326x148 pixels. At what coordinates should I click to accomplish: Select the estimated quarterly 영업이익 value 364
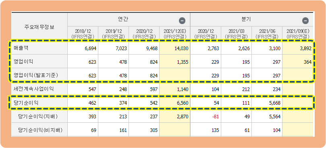[x=307, y=62]
